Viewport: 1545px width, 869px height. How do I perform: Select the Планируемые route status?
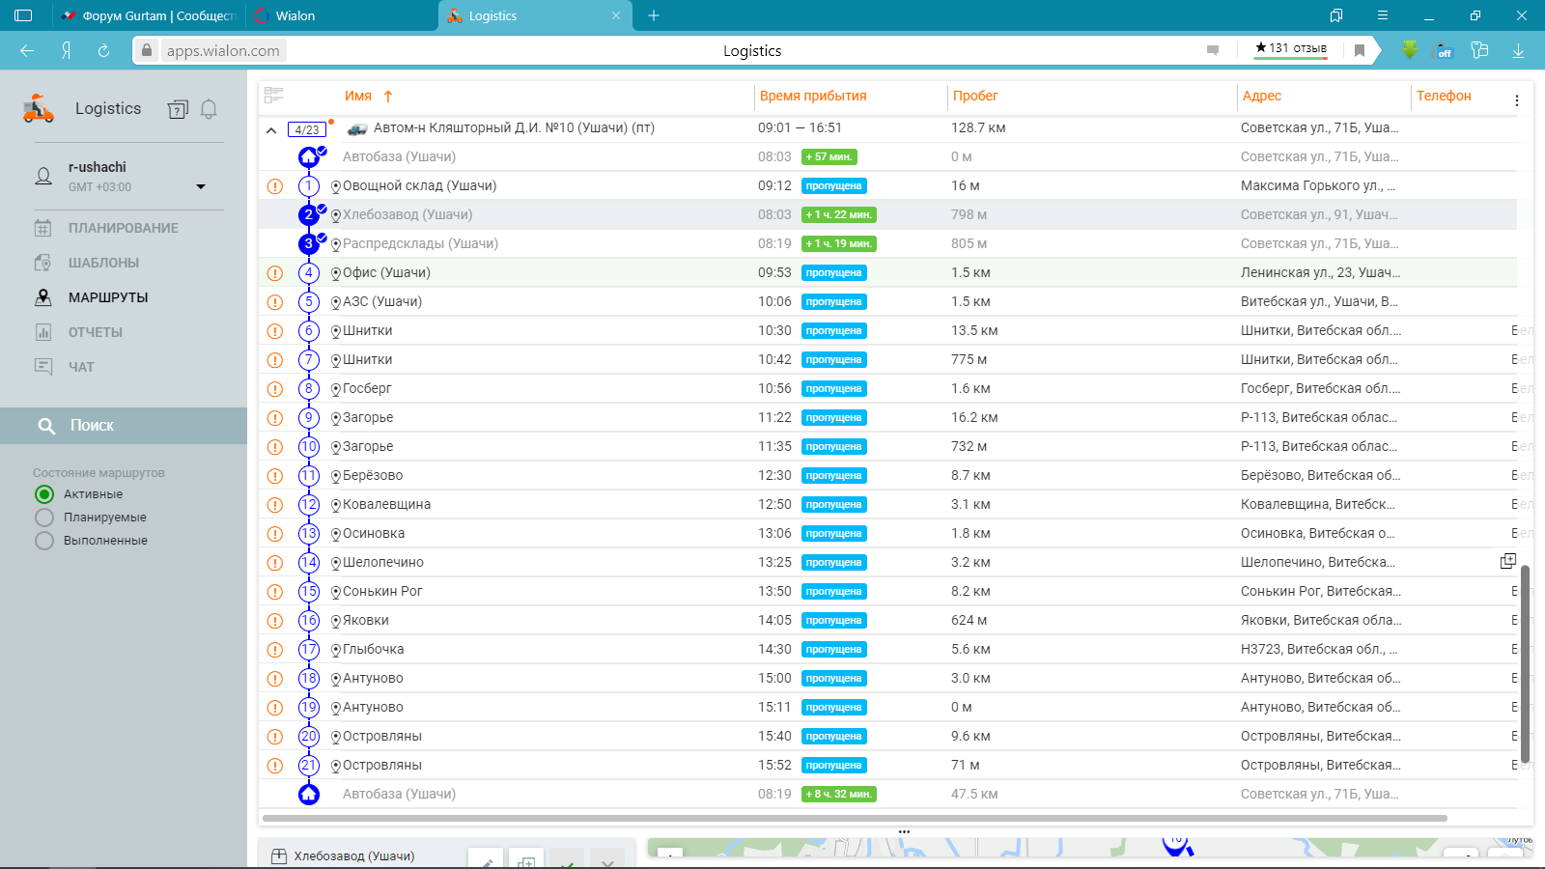pyautogui.click(x=44, y=518)
